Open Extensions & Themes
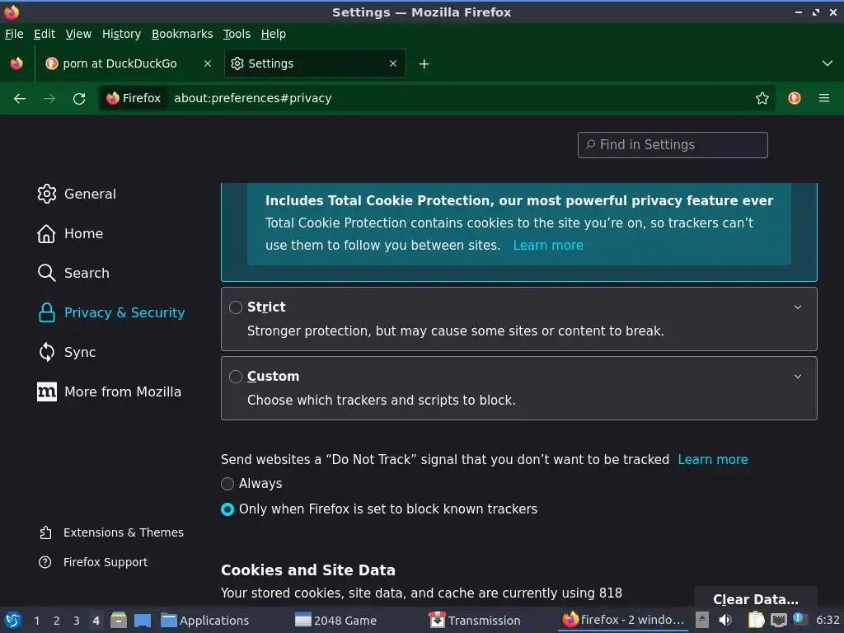This screenshot has height=633, width=844. 111,532
